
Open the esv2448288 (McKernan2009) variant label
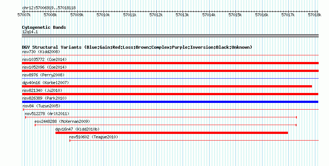click(62, 121)
